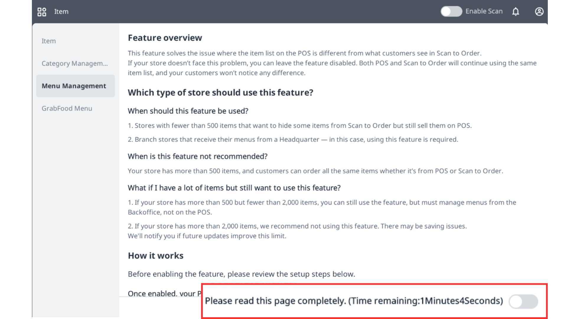Click 'Which type of store' heading

(220, 93)
